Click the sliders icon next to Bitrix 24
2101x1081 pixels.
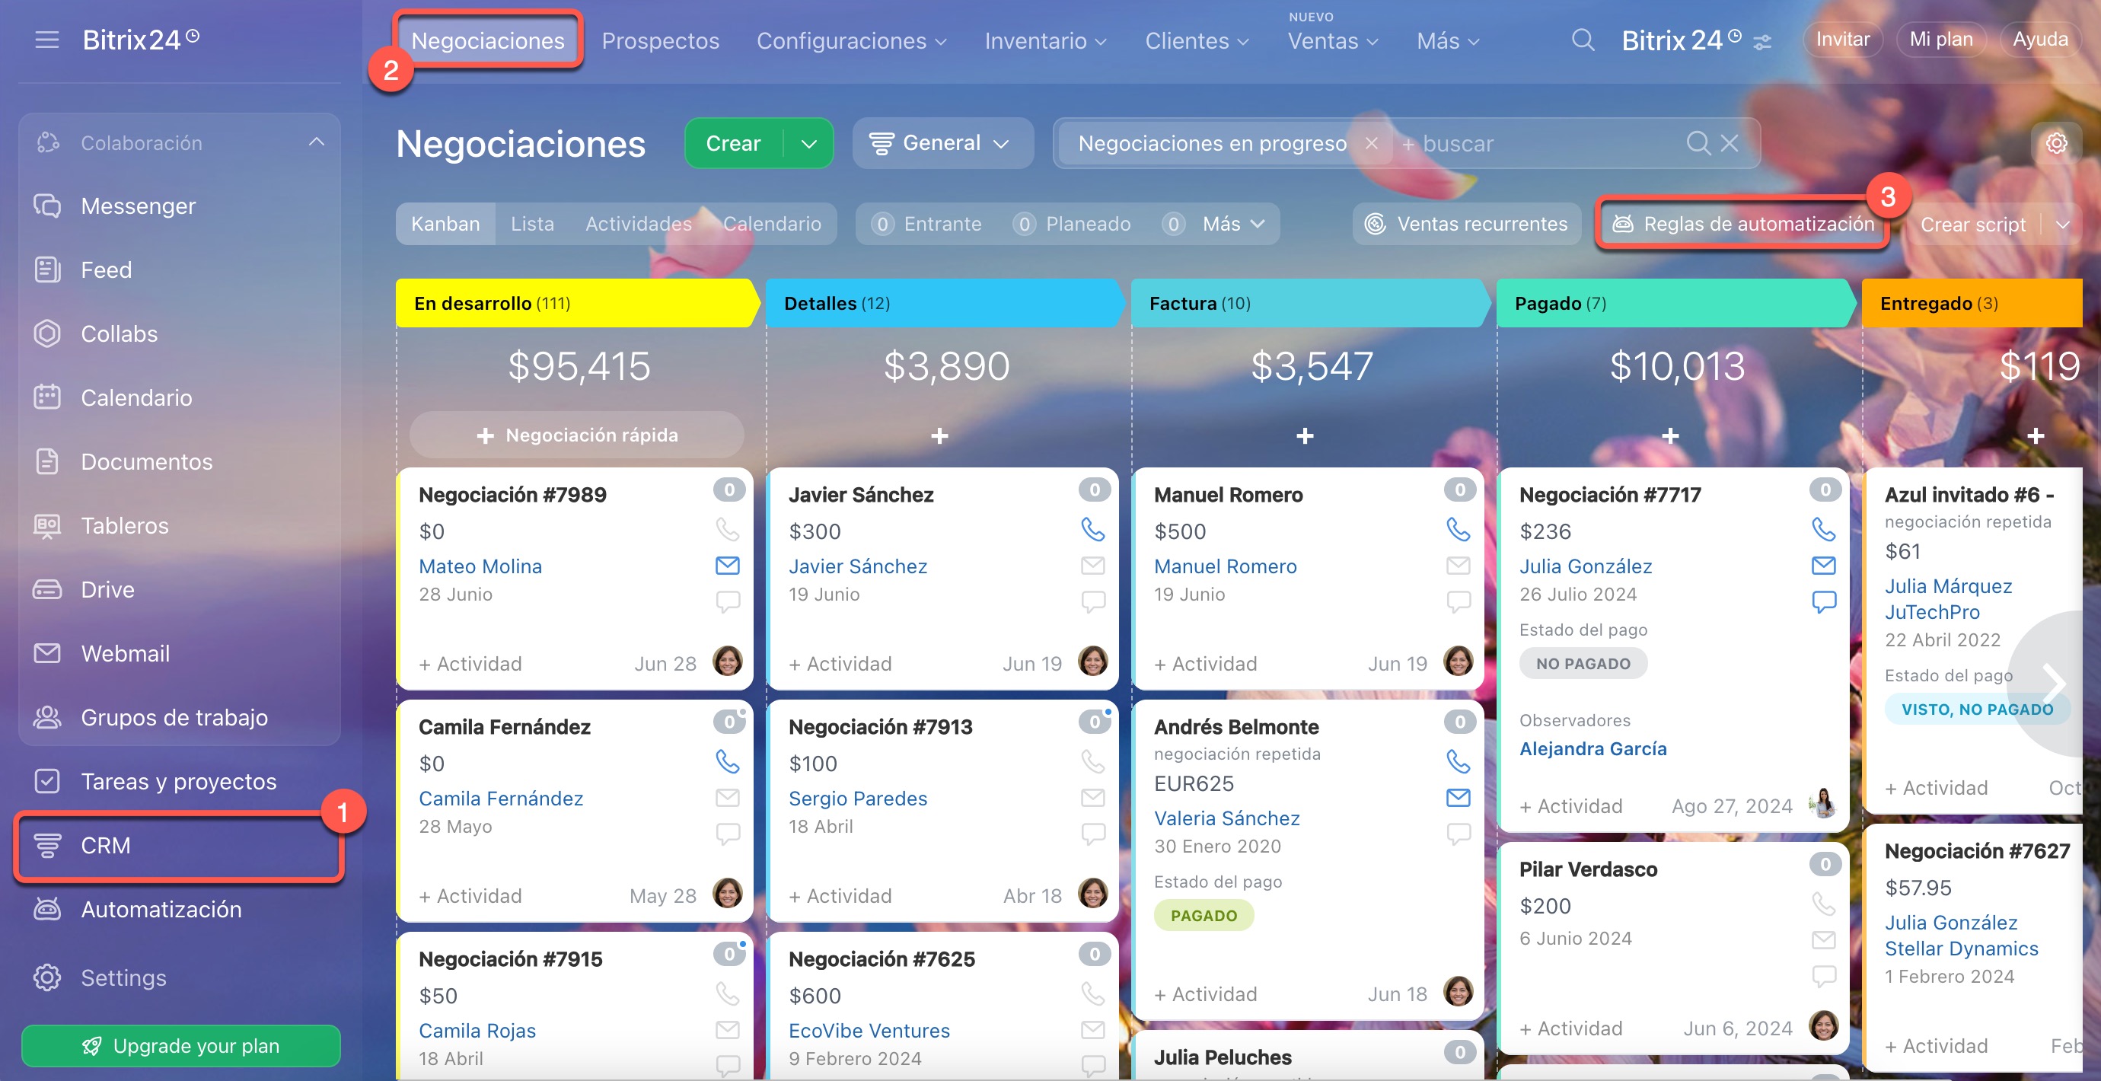[1762, 42]
